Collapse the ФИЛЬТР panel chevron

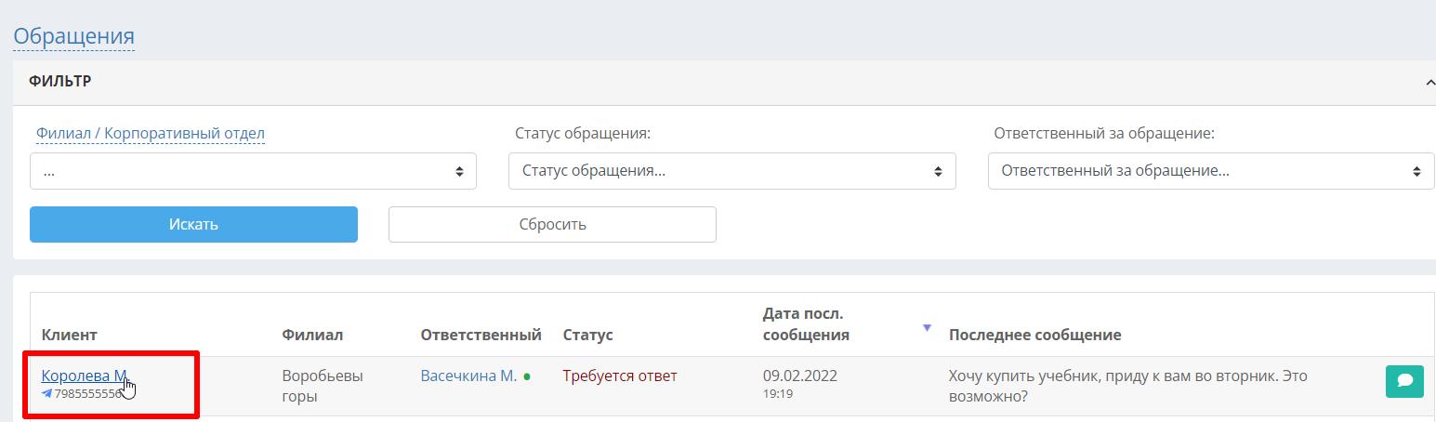coord(1429,83)
